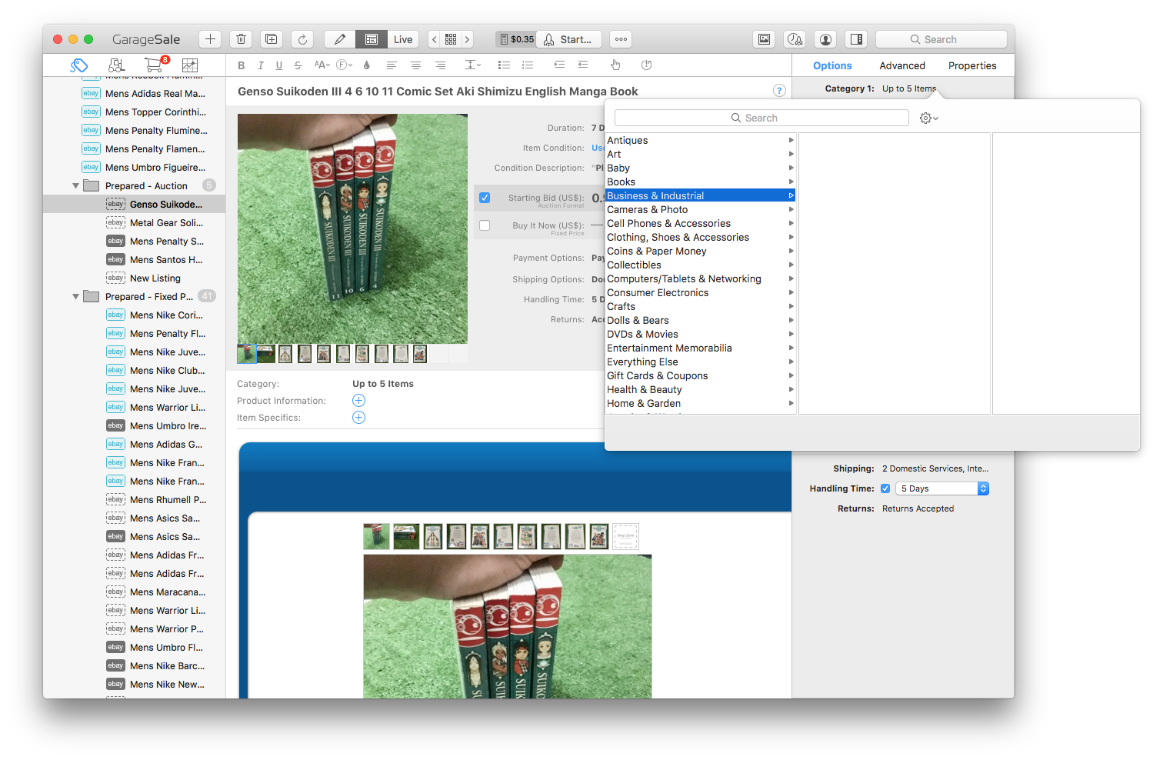This screenshot has height=760, width=1163.
Task: Switch to the Options tab
Action: pyautogui.click(x=832, y=65)
